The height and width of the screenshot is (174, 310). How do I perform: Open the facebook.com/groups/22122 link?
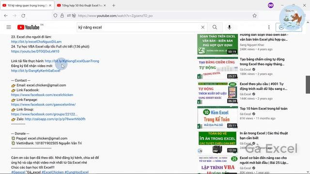(x=44, y=114)
